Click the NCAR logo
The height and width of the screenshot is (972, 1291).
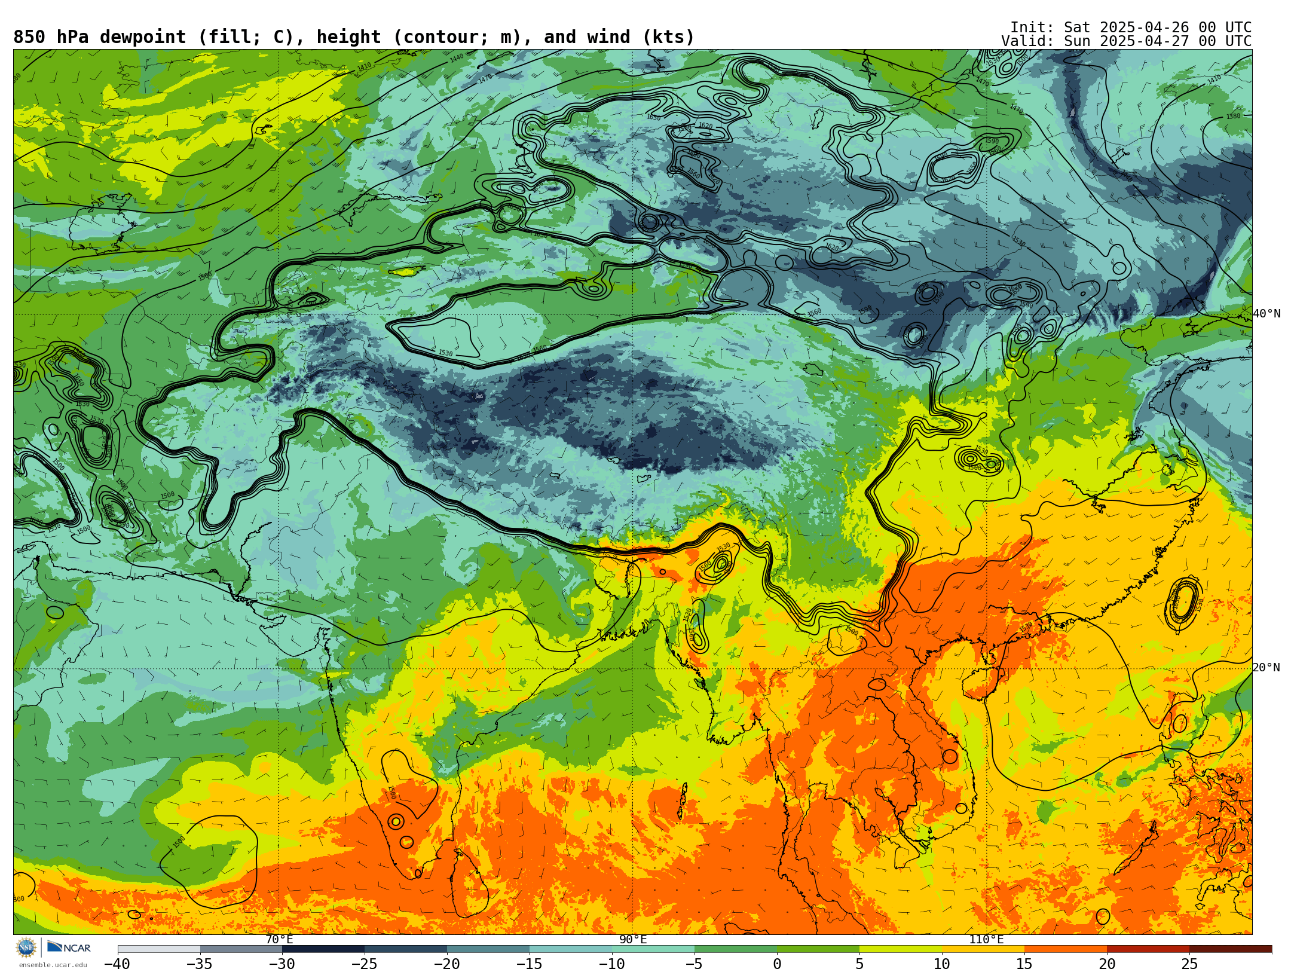click(69, 947)
